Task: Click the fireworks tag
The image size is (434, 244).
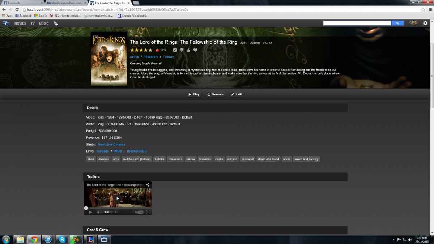Action: (205, 159)
